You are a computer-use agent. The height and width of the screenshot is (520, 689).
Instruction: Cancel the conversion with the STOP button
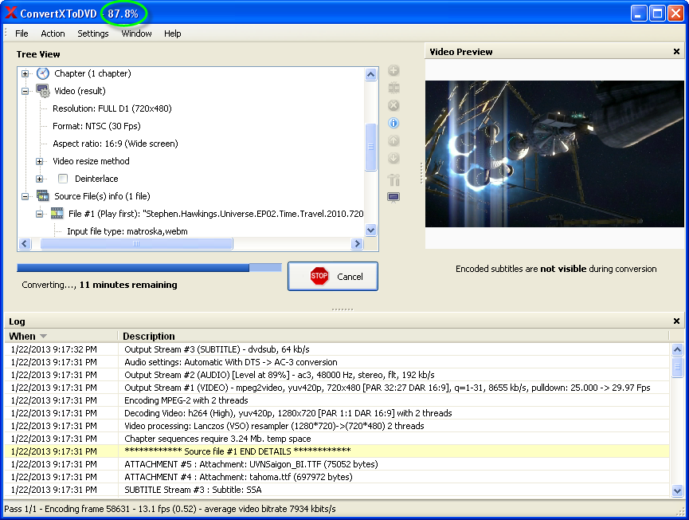(333, 276)
